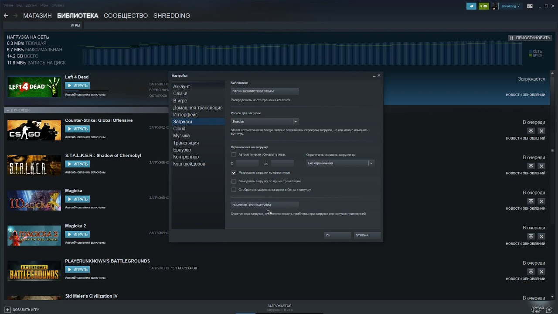Click the CS:GO game thumbnail

[x=34, y=130]
